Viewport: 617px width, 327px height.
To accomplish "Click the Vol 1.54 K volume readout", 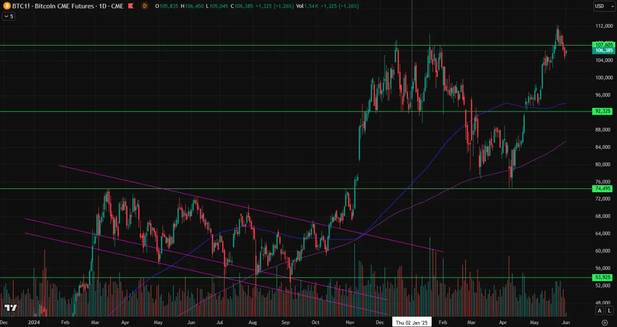I will pos(308,6).
